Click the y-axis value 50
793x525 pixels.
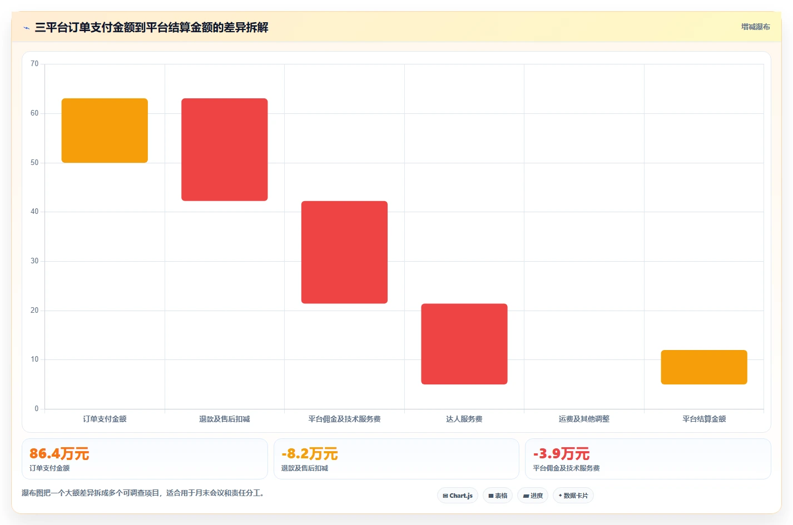(34, 163)
